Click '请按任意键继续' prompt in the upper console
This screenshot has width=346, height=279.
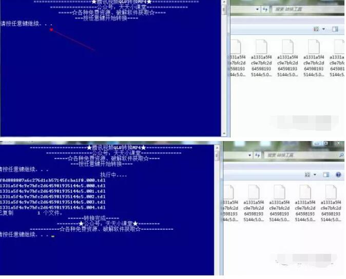click(27, 24)
